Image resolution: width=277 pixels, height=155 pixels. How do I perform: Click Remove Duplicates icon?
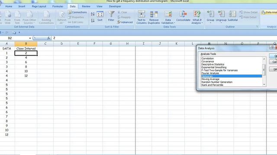pyautogui.click(x=154, y=17)
